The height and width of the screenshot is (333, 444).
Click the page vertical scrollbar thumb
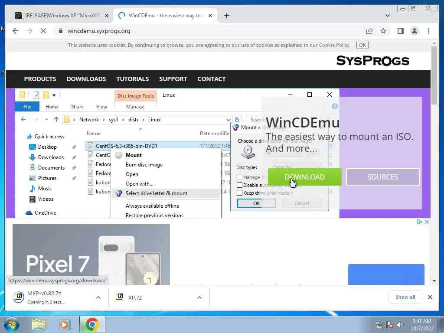click(x=434, y=75)
